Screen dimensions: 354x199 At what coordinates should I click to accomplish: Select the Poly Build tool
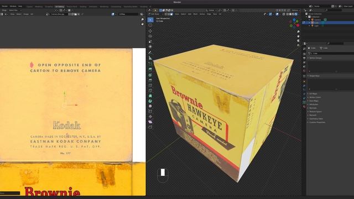point(150,96)
